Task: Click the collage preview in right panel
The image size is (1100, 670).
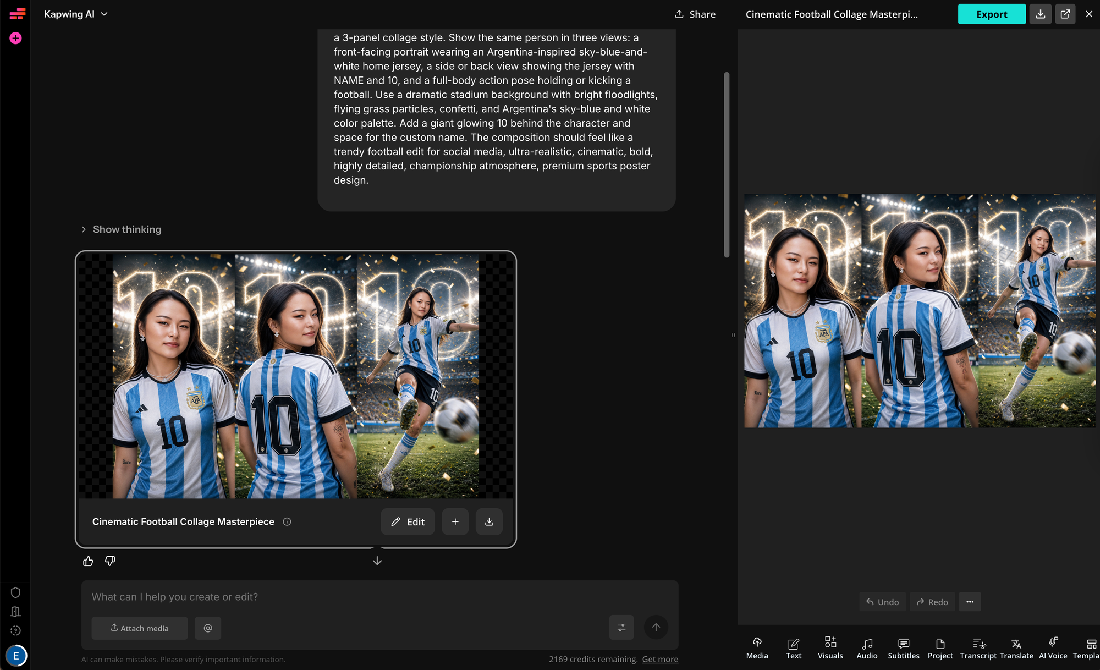Action: pos(920,311)
